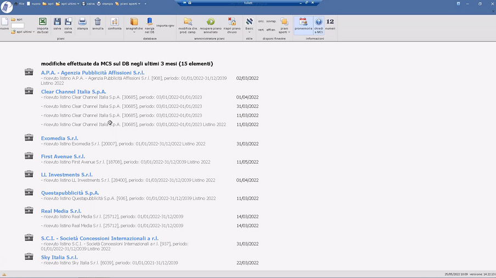496x278 pixels.
Task: Open the chiedi a MCS help icon
Action: click(319, 22)
